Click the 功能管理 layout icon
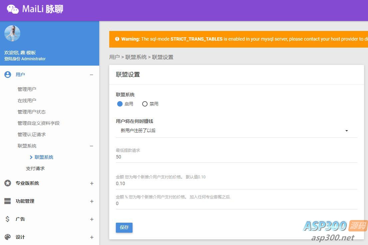This screenshot has height=245, width=368. pyautogui.click(x=8, y=201)
